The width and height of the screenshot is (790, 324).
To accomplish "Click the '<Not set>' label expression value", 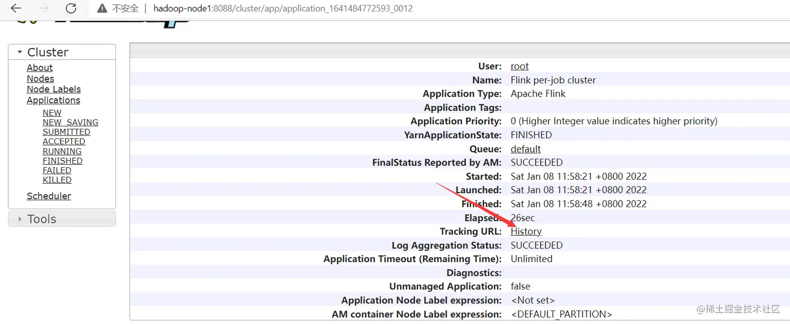I will pos(532,300).
